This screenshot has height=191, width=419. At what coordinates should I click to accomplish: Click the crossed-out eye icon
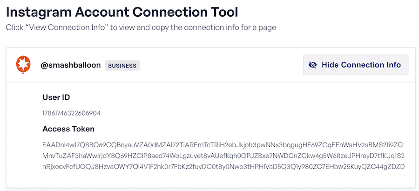click(313, 65)
